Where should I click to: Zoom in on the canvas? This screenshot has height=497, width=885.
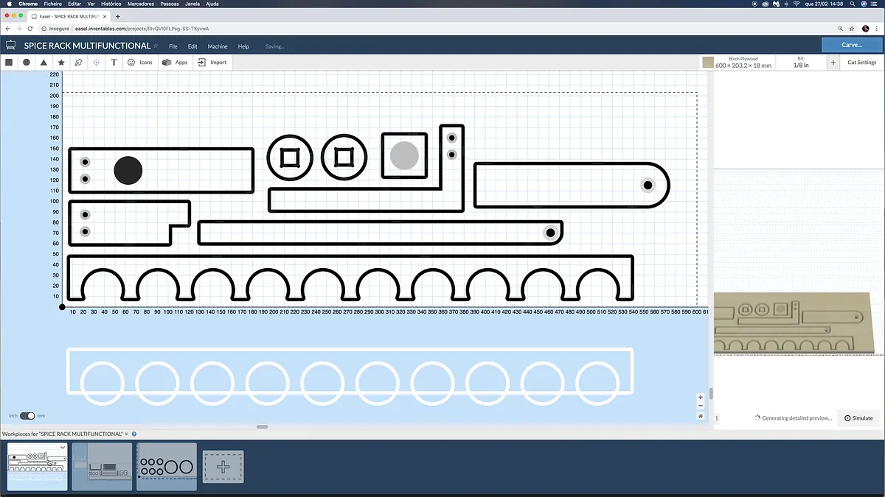[x=701, y=398]
